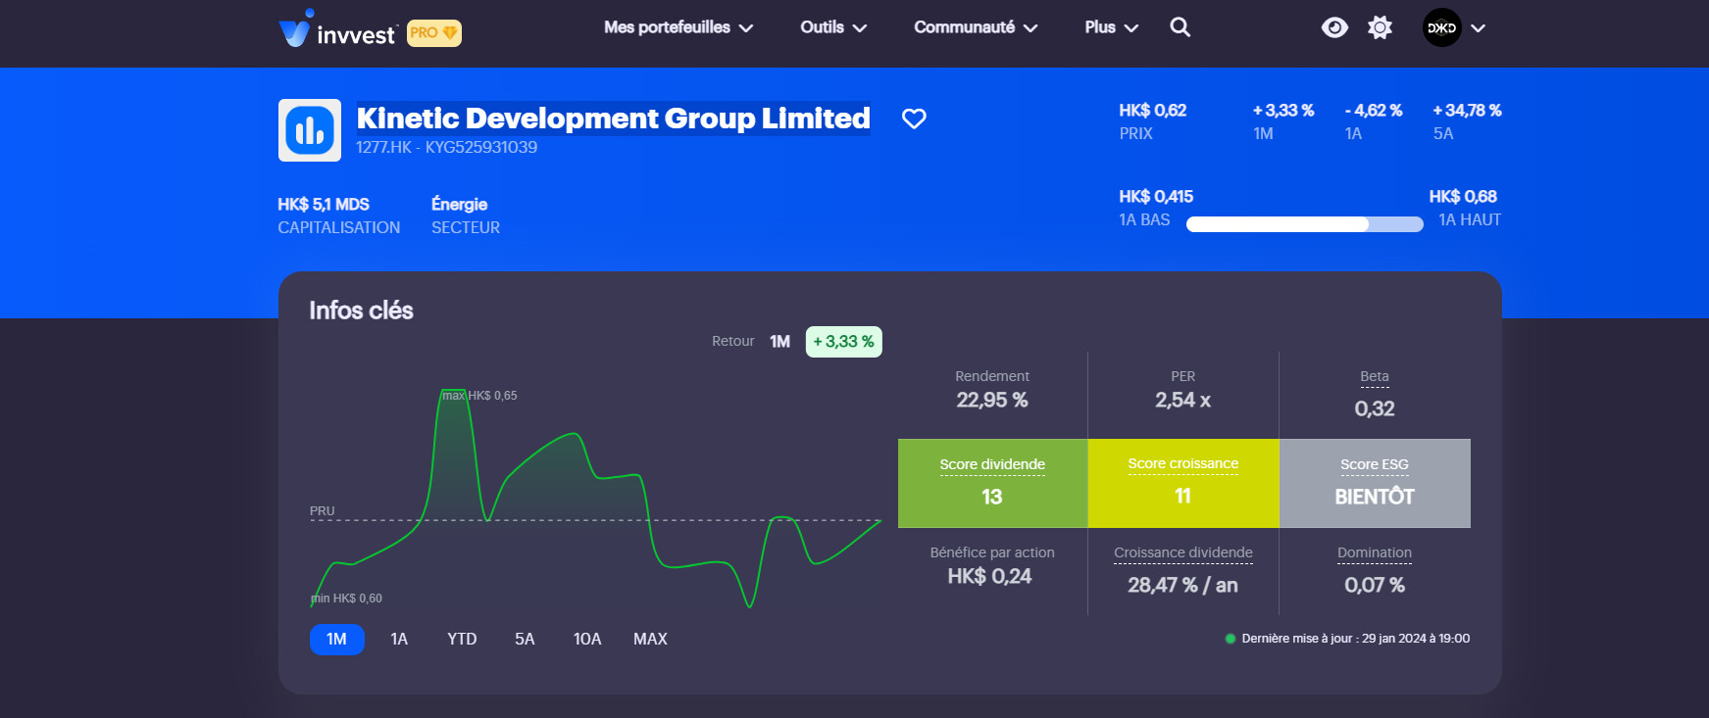Click the Dernière mise à jour text

click(1356, 639)
